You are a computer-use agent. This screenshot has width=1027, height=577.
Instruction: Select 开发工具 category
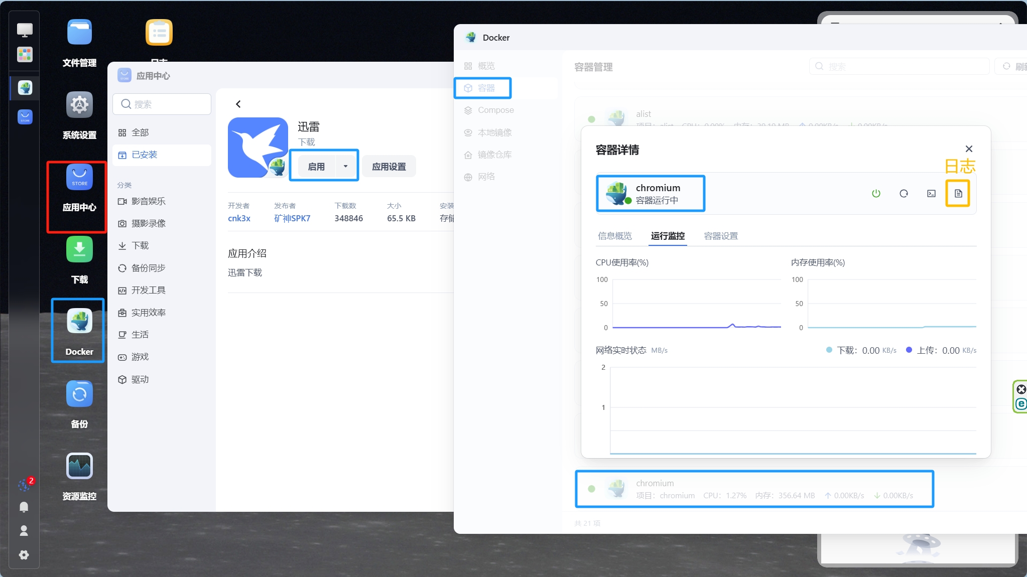(162, 290)
